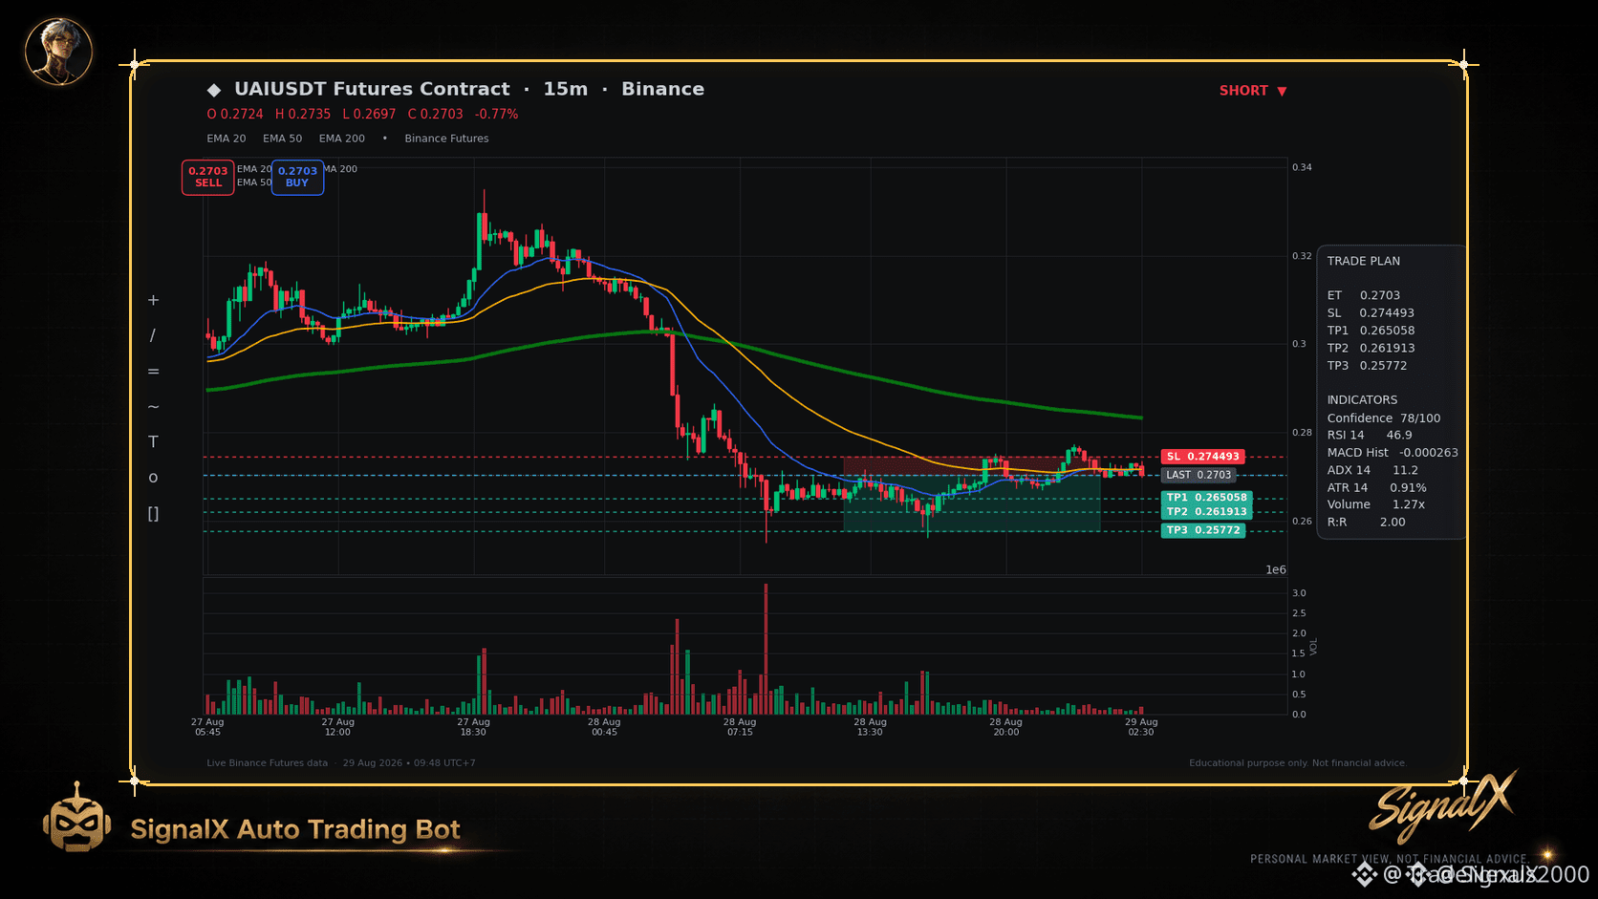Click the SignalX robot mascot logo
This screenshot has height=899, width=1598.
tap(76, 818)
